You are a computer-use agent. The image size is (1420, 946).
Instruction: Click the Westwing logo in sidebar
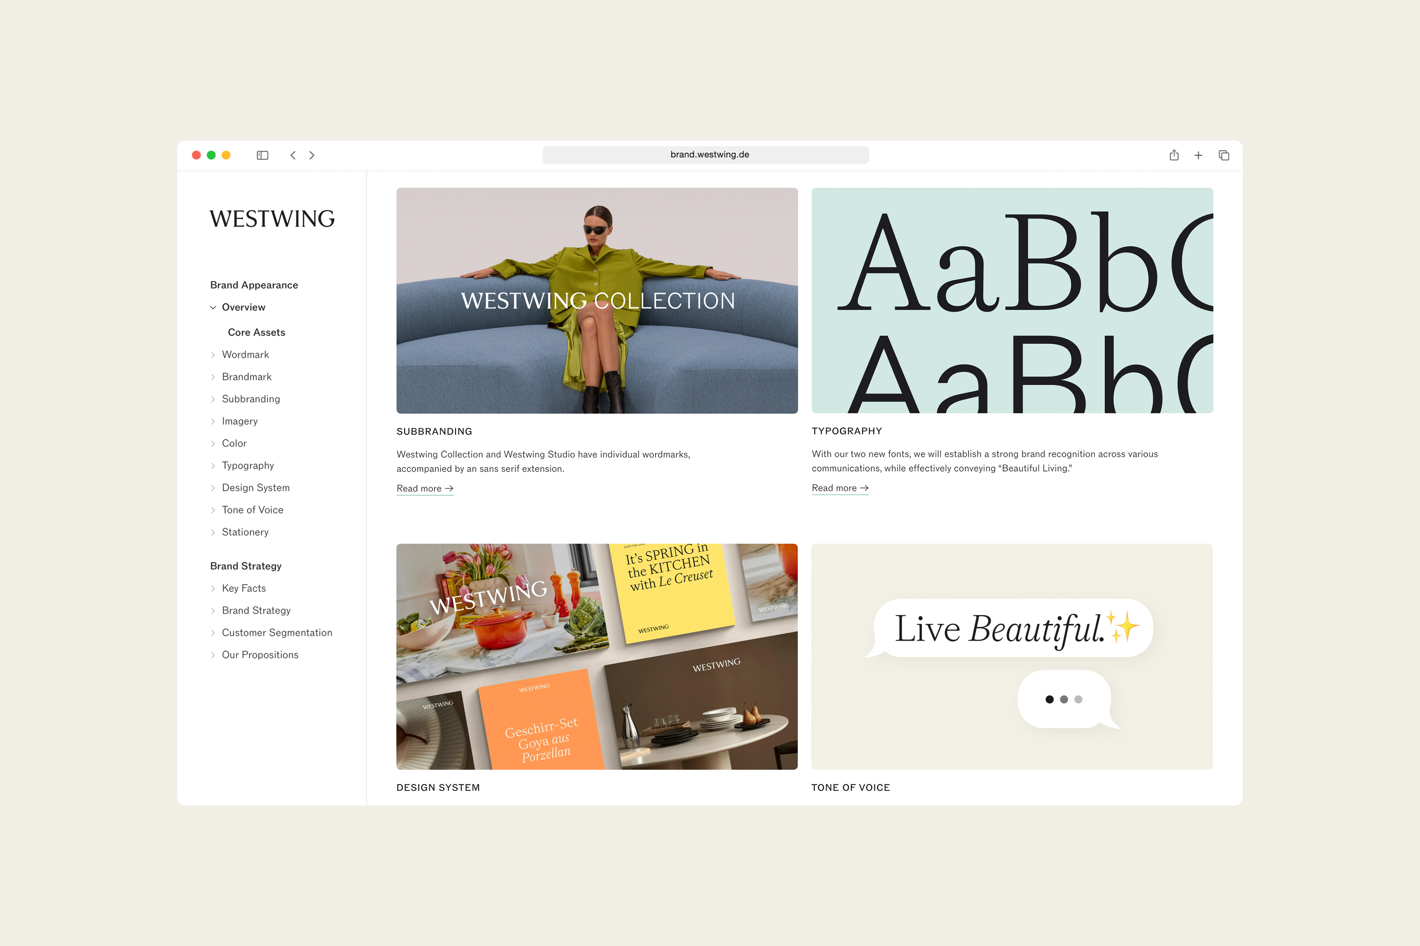272,218
